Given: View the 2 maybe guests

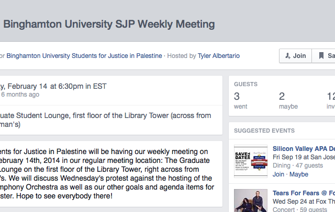Looking at the screenshot, I should coord(288,101).
